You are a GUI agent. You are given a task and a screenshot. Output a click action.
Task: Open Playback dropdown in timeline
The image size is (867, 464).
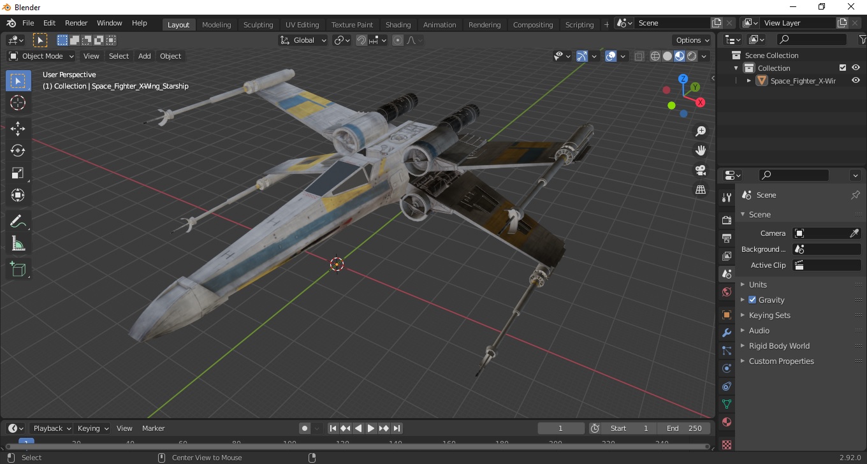[51, 428]
